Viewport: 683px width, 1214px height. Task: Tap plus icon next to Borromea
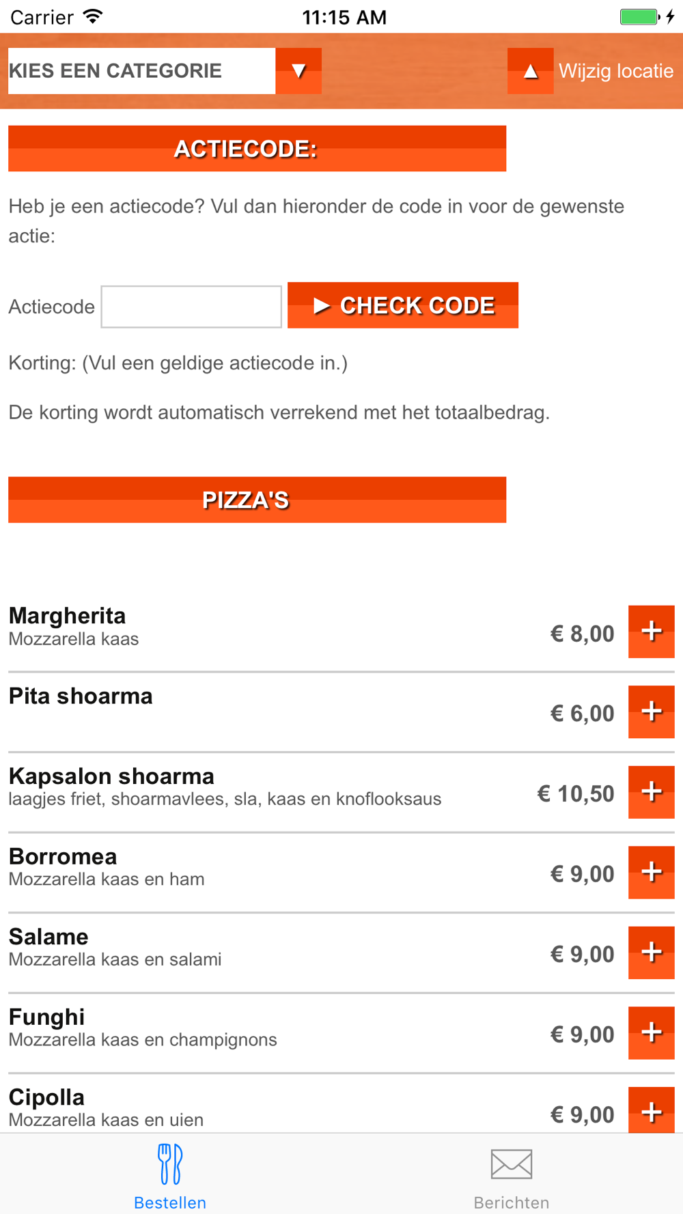point(651,872)
